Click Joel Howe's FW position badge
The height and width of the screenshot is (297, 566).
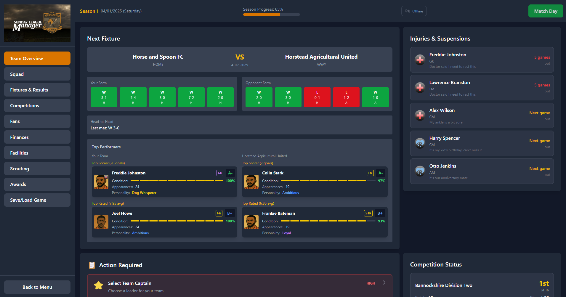click(219, 213)
